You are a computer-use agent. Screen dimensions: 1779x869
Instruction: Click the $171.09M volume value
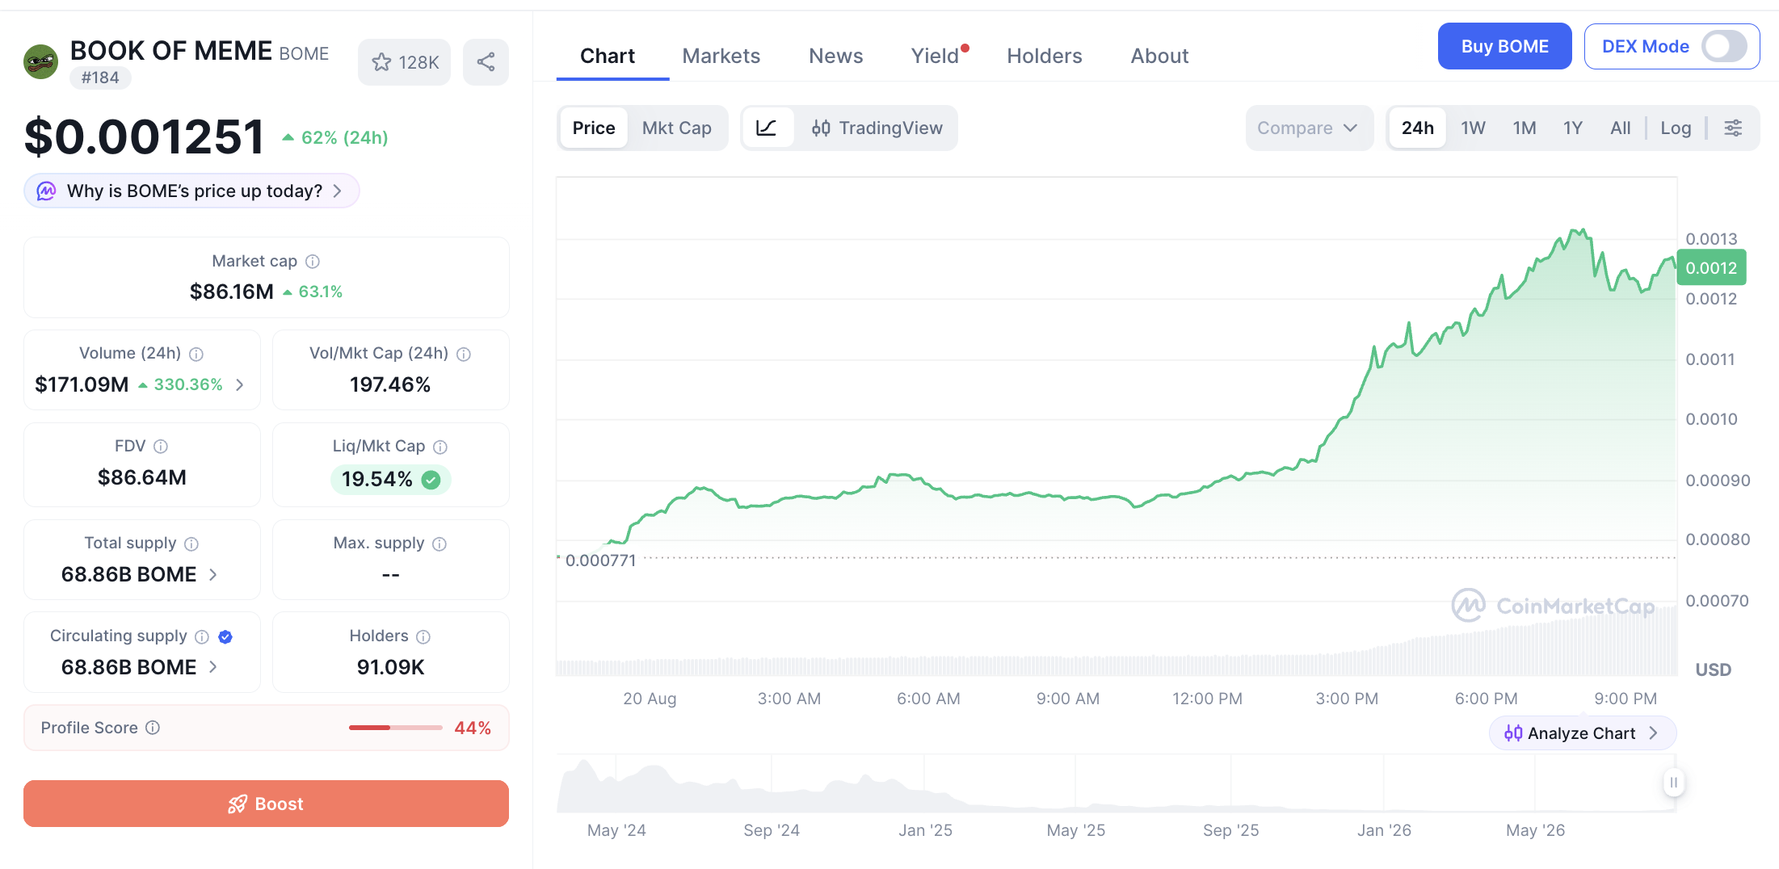click(82, 385)
